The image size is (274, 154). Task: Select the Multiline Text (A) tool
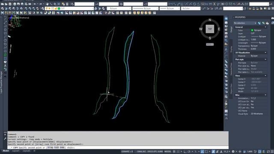click(5, 65)
